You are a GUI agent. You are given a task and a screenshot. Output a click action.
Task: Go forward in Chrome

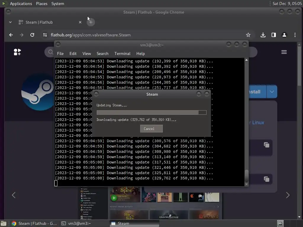pyautogui.click(x=21, y=35)
